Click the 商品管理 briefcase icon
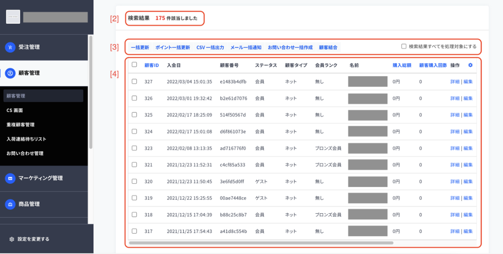This screenshot has width=503, height=254. point(10,204)
